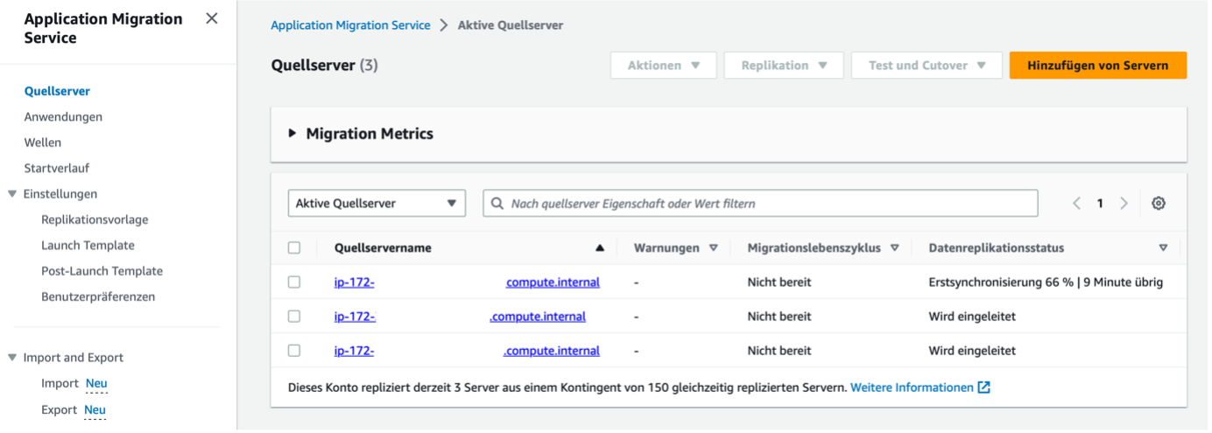The width and height of the screenshot is (1212, 433).
Task: Close the Application Migration Service side panel
Action: [x=212, y=18]
